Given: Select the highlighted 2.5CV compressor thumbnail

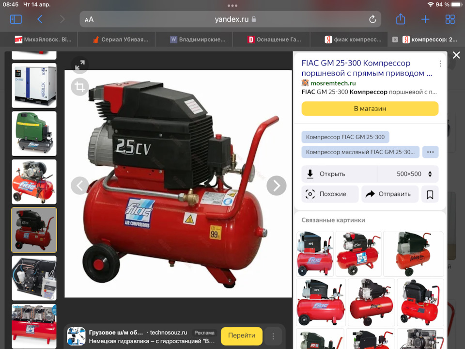Looking at the screenshot, I should (34, 230).
